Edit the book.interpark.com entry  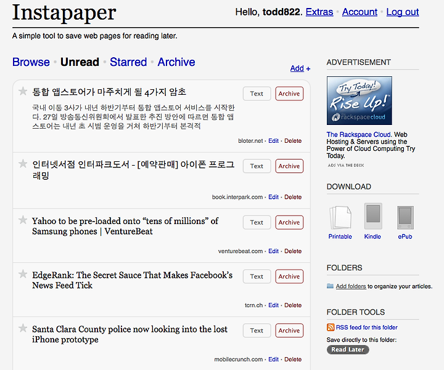(273, 197)
